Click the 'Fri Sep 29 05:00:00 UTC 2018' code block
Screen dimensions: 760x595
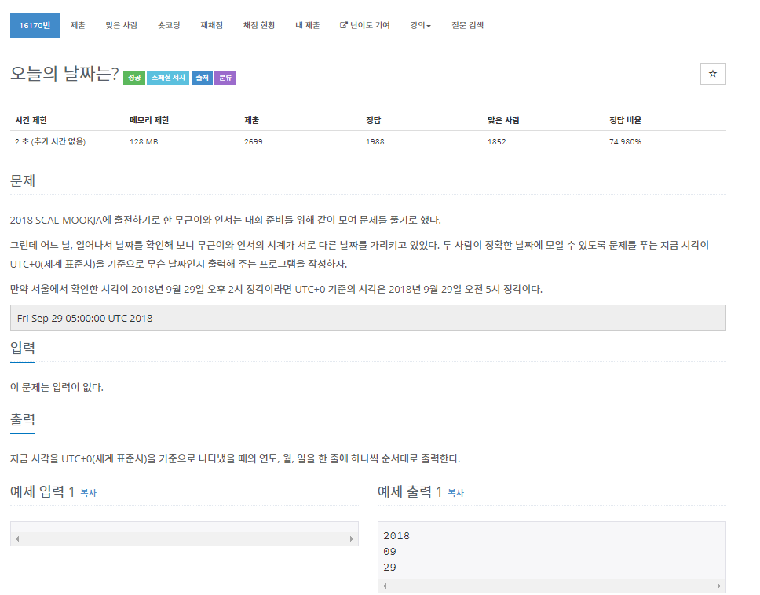click(x=368, y=318)
